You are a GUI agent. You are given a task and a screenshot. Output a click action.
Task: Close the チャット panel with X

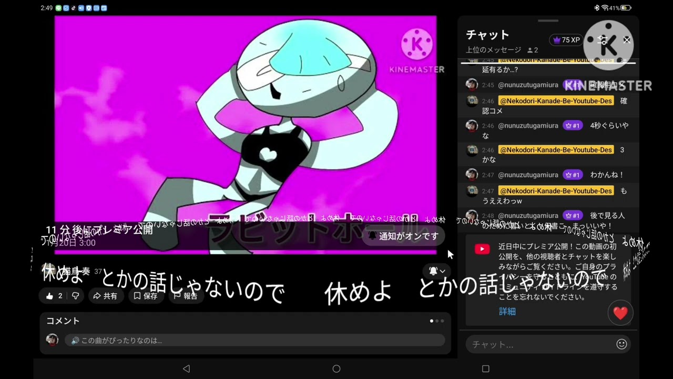pyautogui.click(x=627, y=40)
